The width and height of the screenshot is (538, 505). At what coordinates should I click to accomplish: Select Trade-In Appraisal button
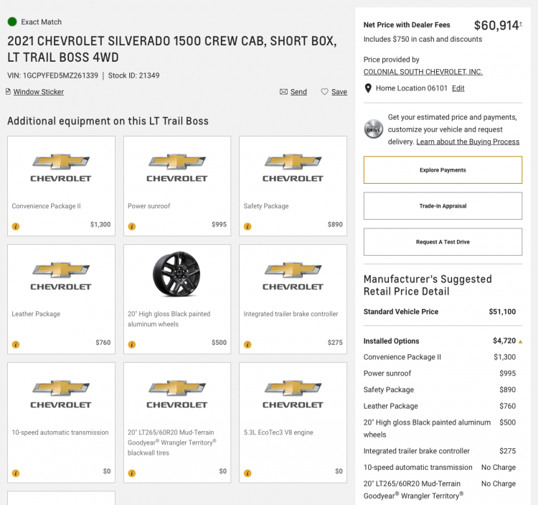(443, 205)
